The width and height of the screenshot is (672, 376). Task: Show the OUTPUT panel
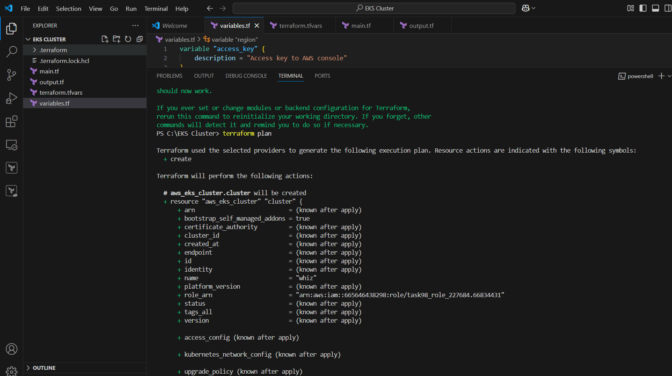[204, 76]
